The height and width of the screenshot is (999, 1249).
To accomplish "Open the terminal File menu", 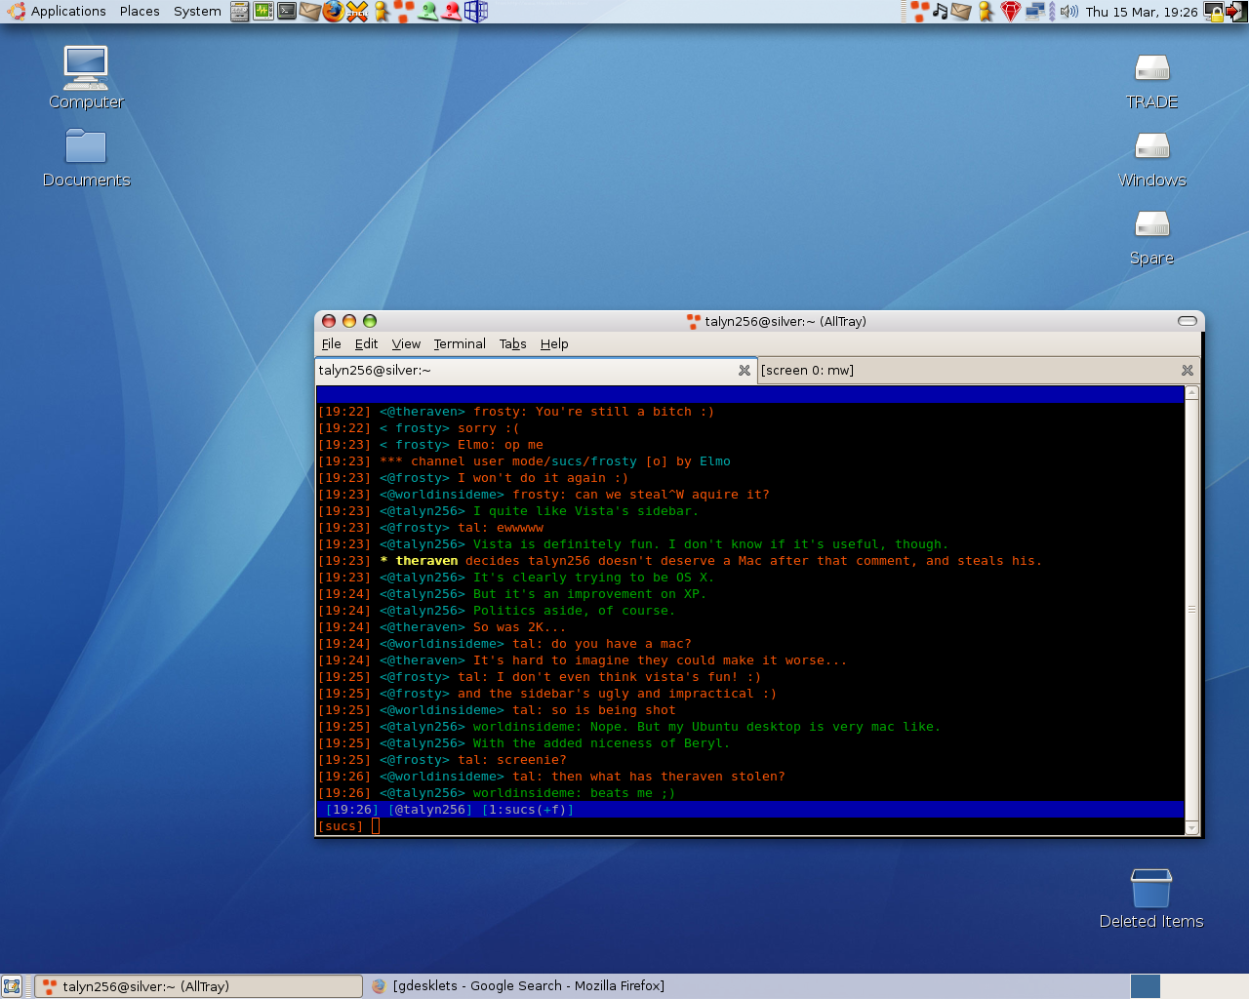I will 332,344.
